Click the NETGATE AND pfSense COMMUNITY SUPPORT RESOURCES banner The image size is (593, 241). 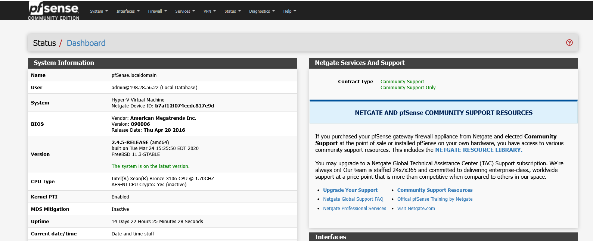click(444, 113)
